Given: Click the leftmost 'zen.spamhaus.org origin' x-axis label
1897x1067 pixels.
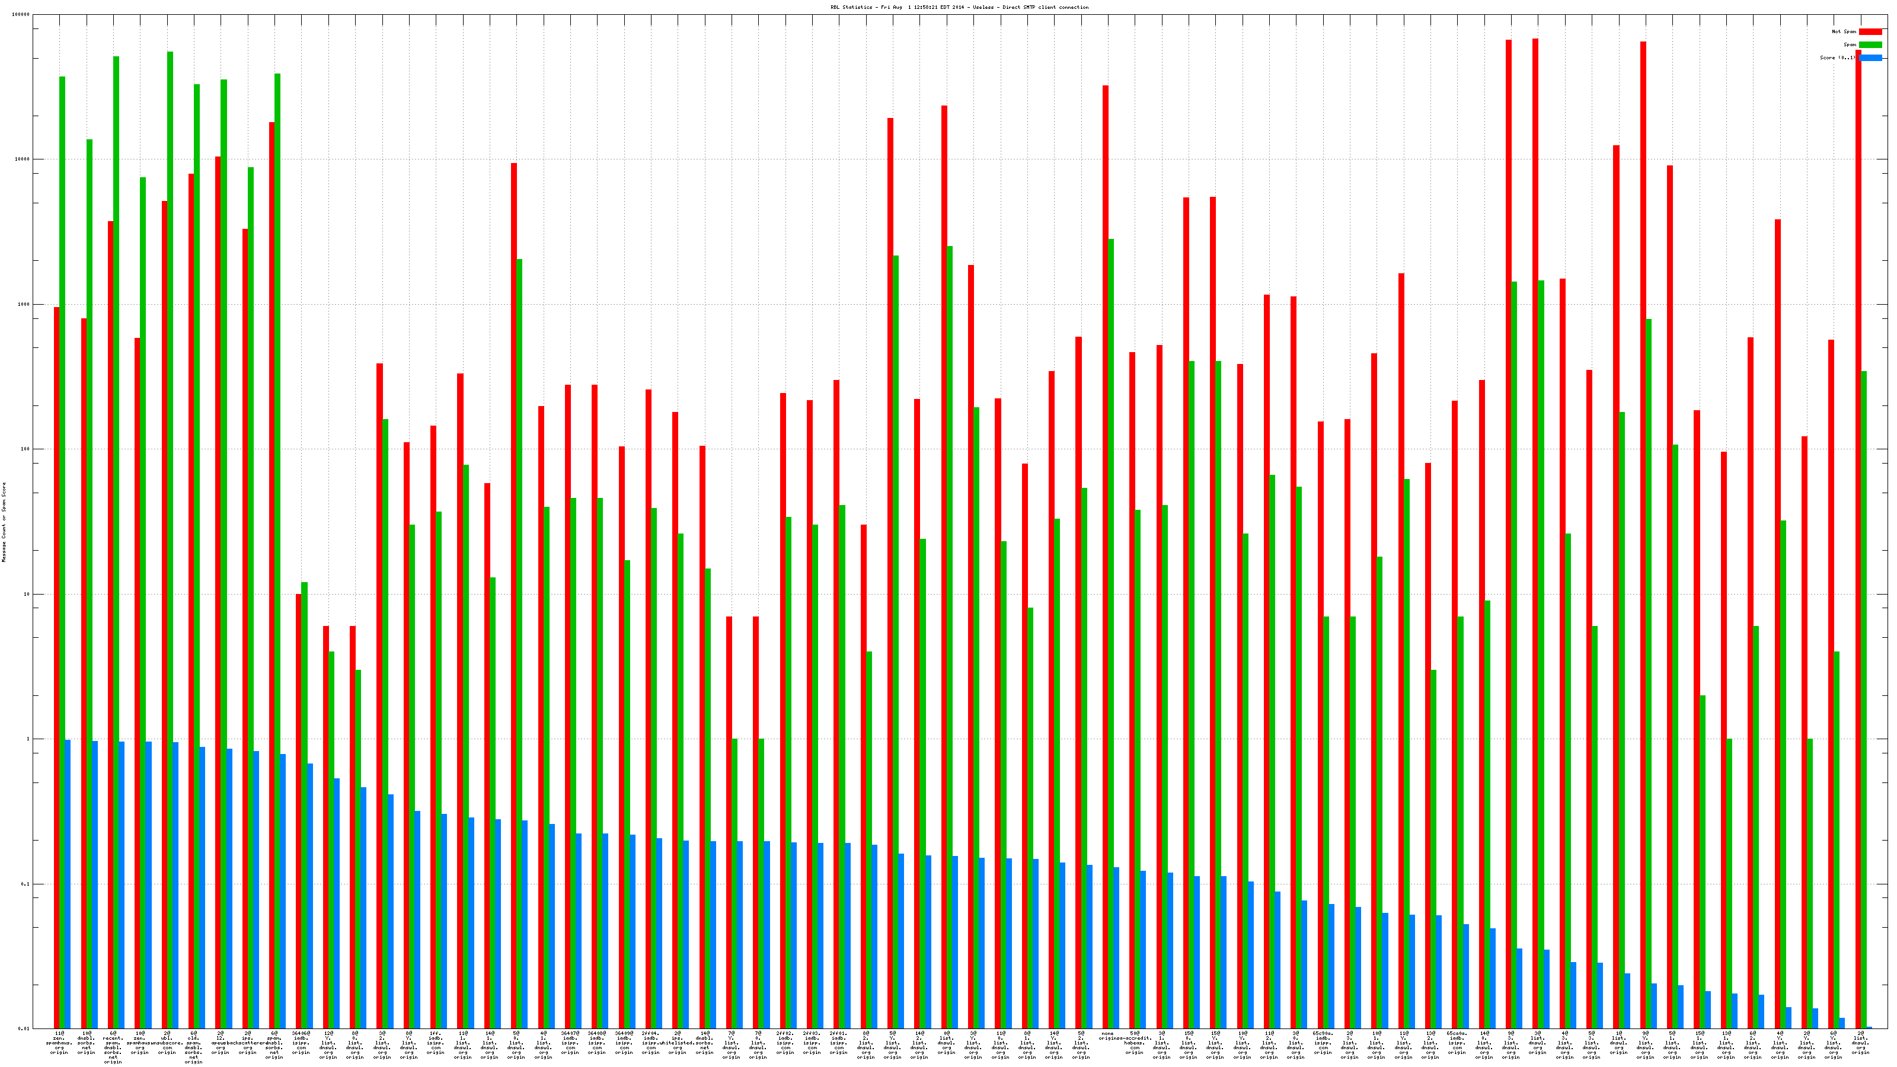Looking at the screenshot, I should point(59,1043).
